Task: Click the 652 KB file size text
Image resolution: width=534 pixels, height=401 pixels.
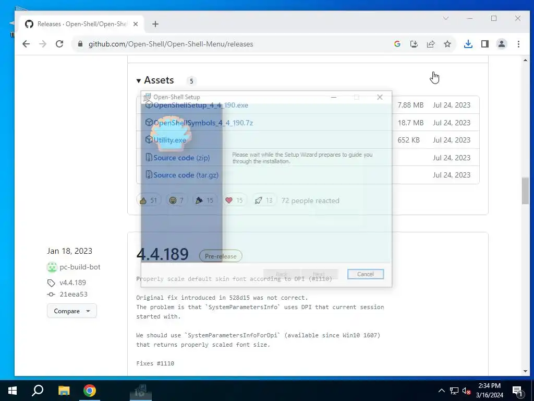Action: [408, 140]
